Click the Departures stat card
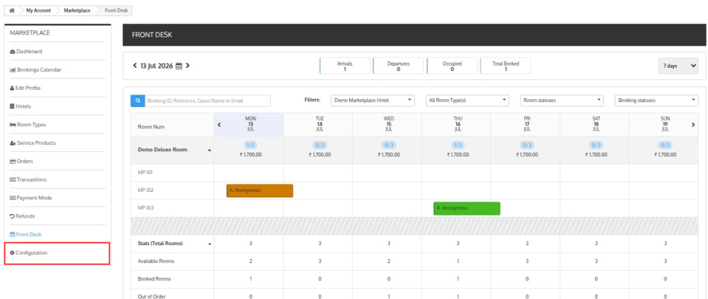Image resolution: width=708 pixels, height=299 pixels. tap(398, 66)
